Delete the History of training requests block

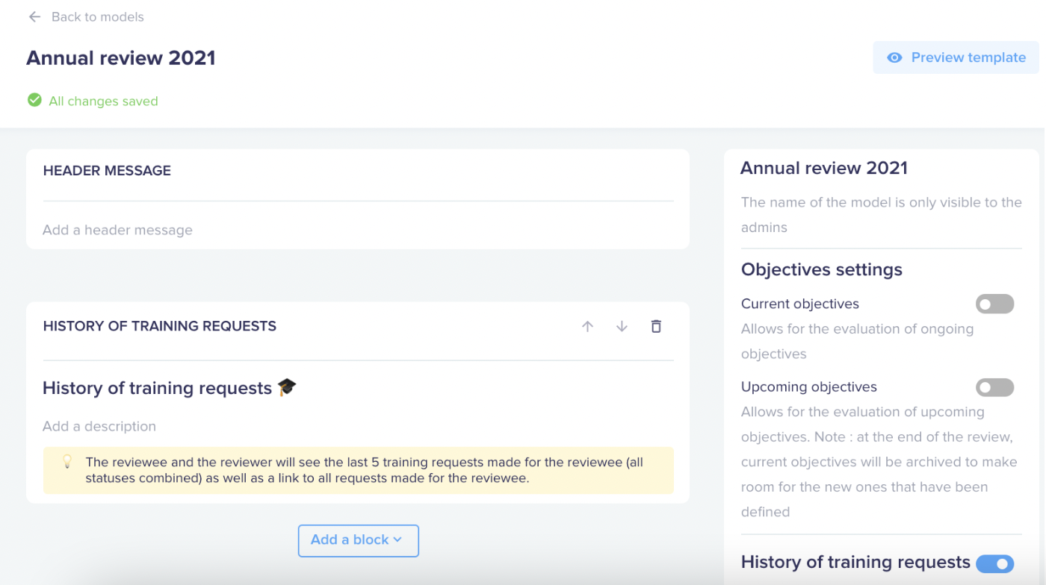coord(656,326)
